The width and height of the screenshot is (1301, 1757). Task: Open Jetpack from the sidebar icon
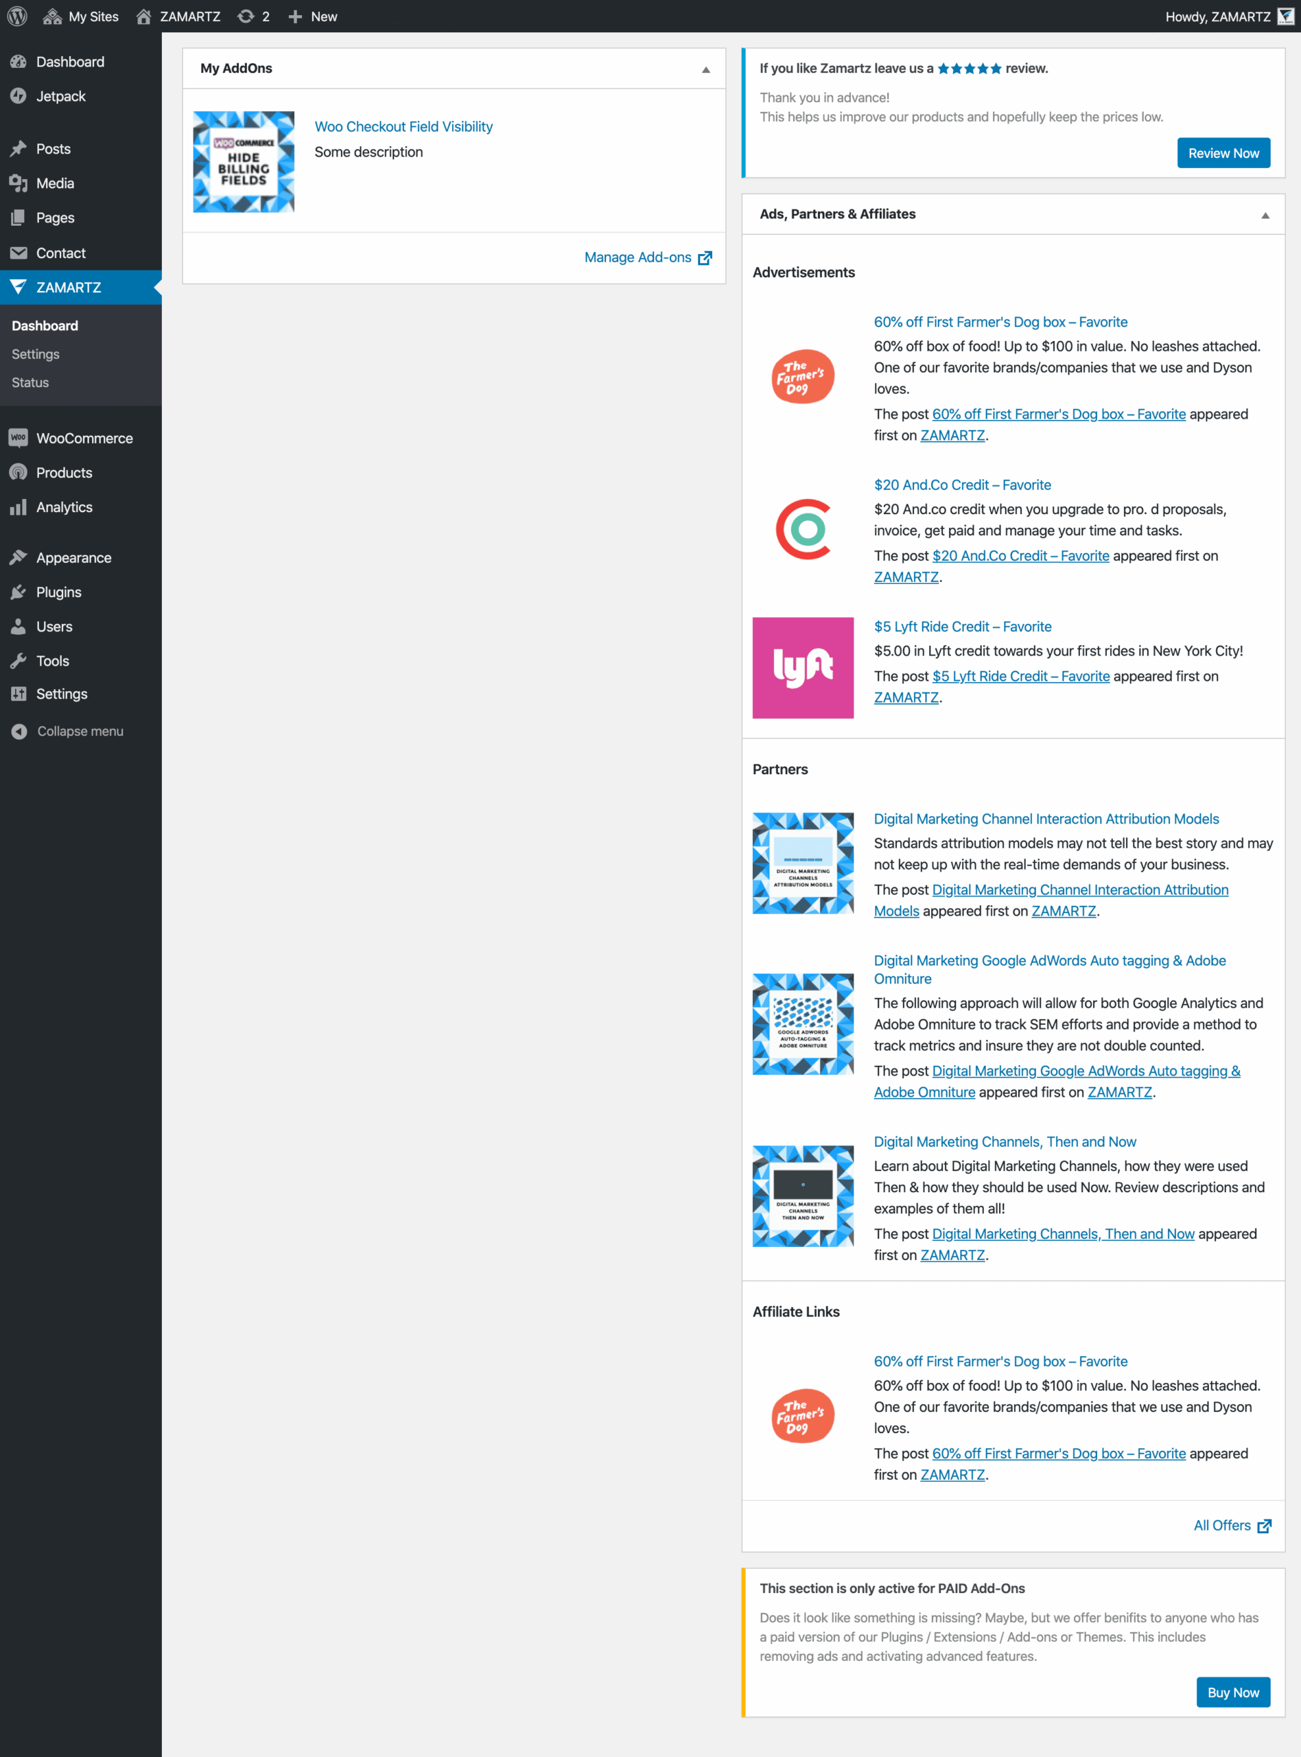pos(18,95)
